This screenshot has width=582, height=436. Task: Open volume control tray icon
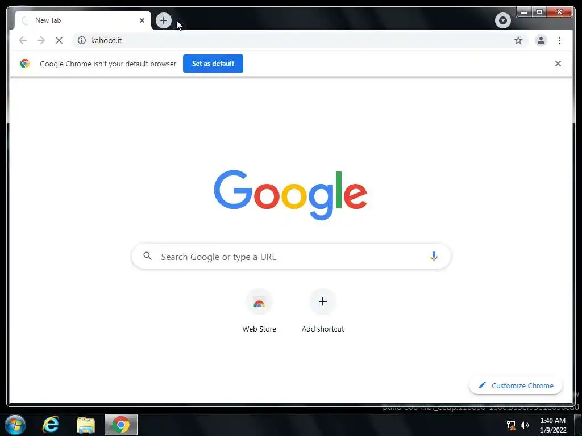click(x=525, y=425)
